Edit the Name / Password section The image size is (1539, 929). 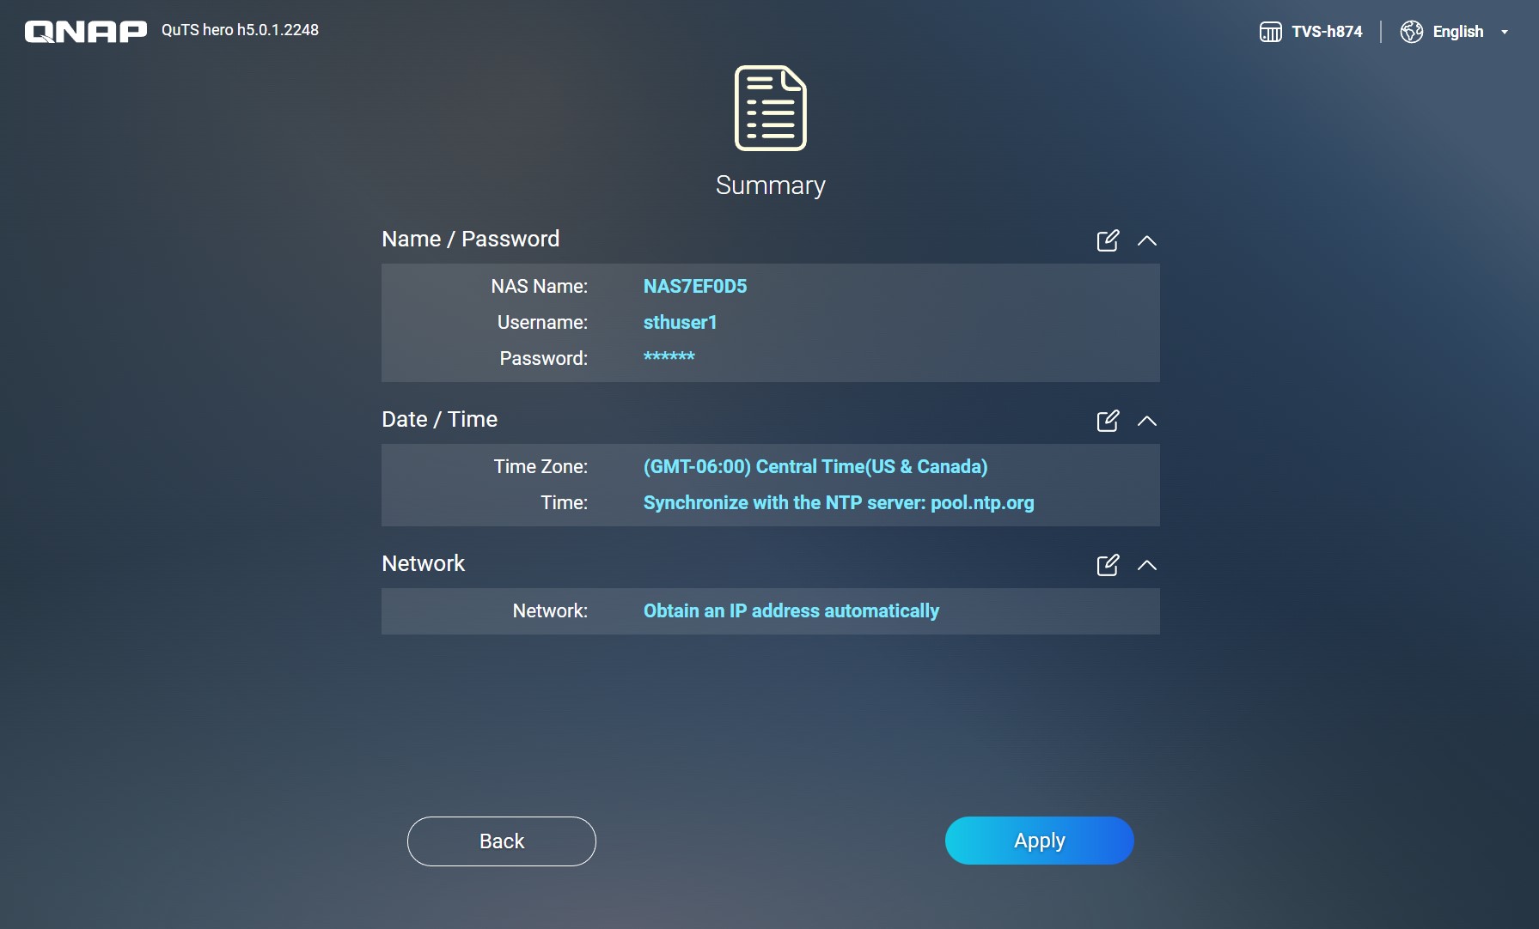point(1108,240)
